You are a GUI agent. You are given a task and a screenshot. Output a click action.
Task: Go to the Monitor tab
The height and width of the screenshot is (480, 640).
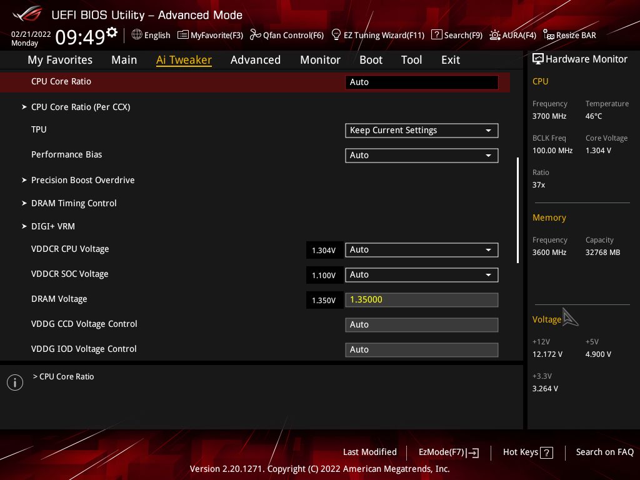(321, 60)
